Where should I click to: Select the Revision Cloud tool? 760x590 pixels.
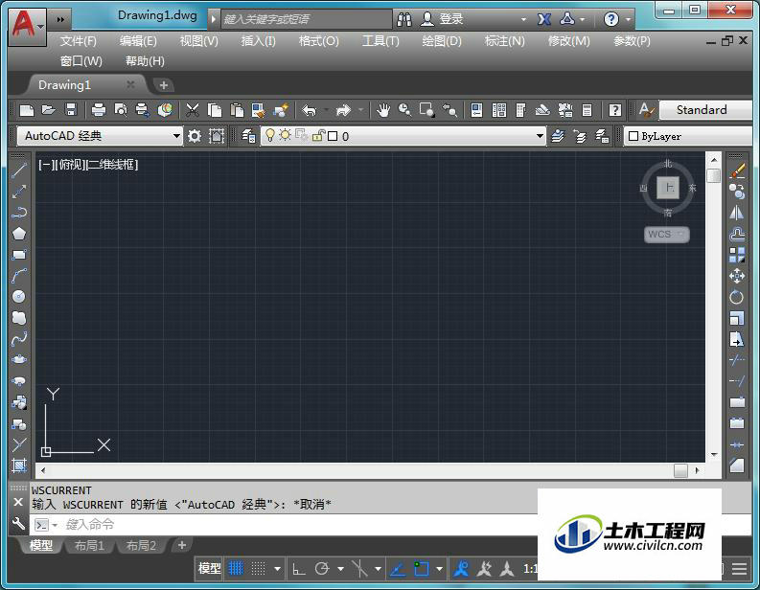[19, 318]
